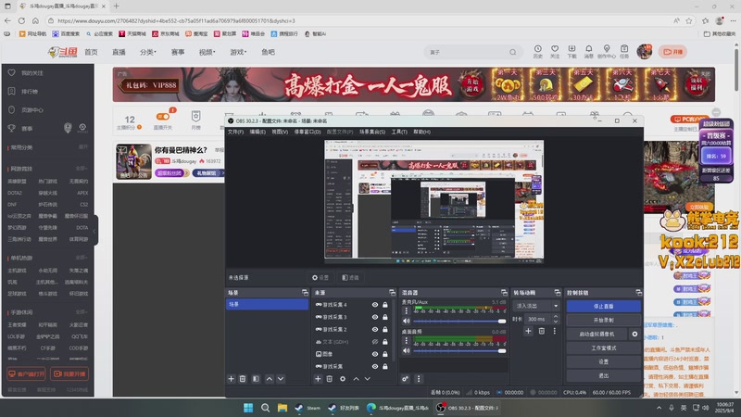Viewport: 741px width, 417px height.
Task: Undock the Audio Mixer panel
Action: tap(504, 293)
